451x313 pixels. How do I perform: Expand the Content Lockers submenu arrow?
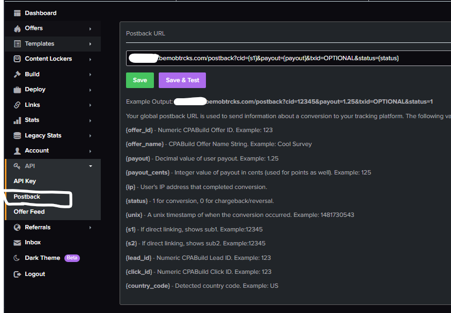tap(90, 59)
